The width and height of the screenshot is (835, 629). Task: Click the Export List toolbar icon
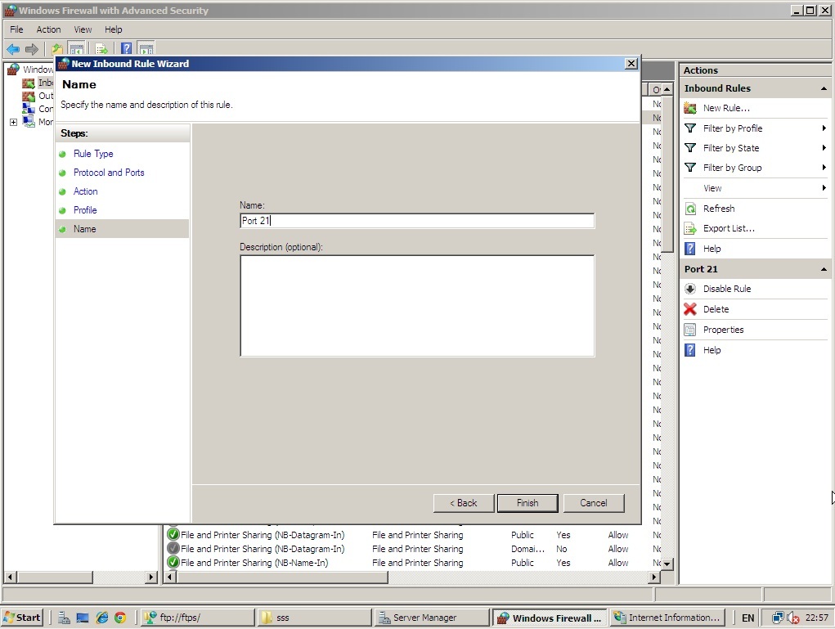tap(101, 50)
